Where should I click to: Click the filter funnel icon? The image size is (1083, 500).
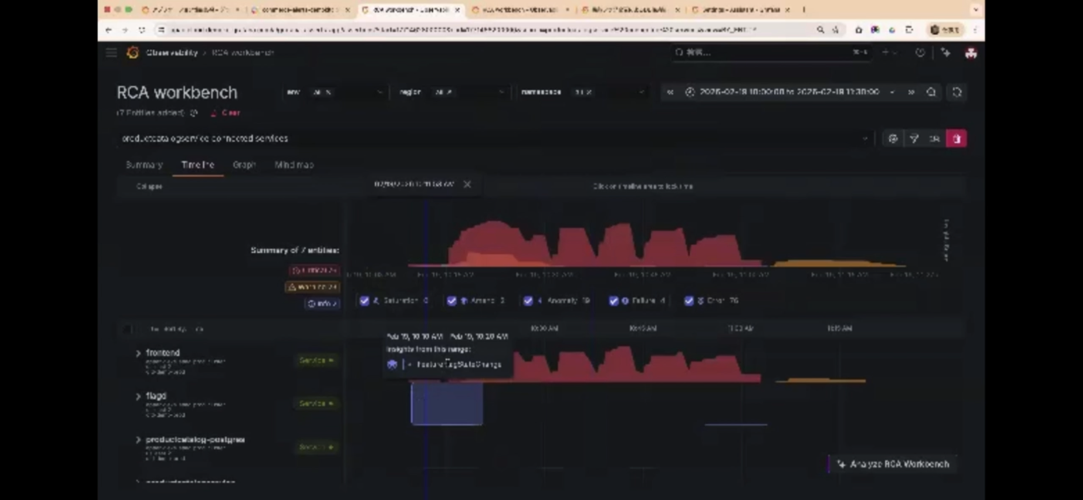(914, 138)
